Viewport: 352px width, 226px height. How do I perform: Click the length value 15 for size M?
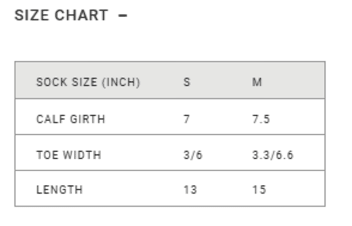[259, 190]
